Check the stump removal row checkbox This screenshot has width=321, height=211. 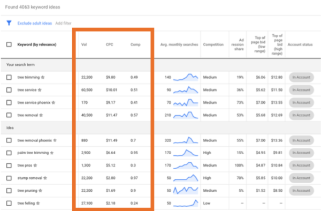click(x=9, y=178)
